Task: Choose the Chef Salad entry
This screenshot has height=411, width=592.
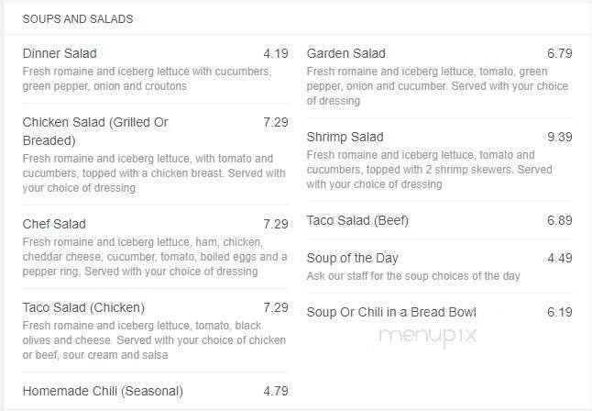Action: point(54,224)
